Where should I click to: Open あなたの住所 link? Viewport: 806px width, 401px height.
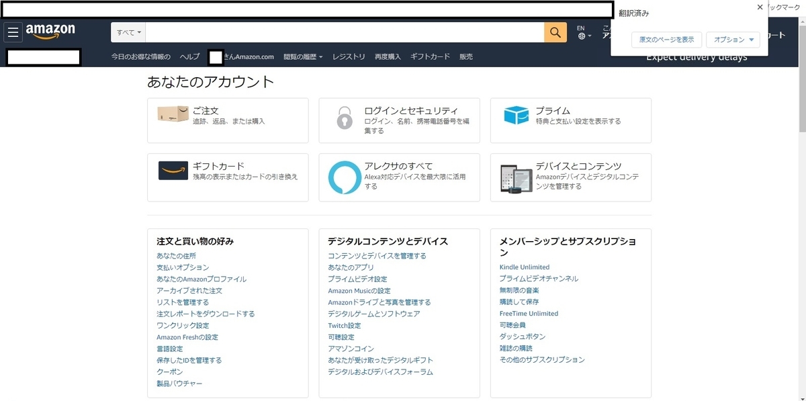point(176,256)
